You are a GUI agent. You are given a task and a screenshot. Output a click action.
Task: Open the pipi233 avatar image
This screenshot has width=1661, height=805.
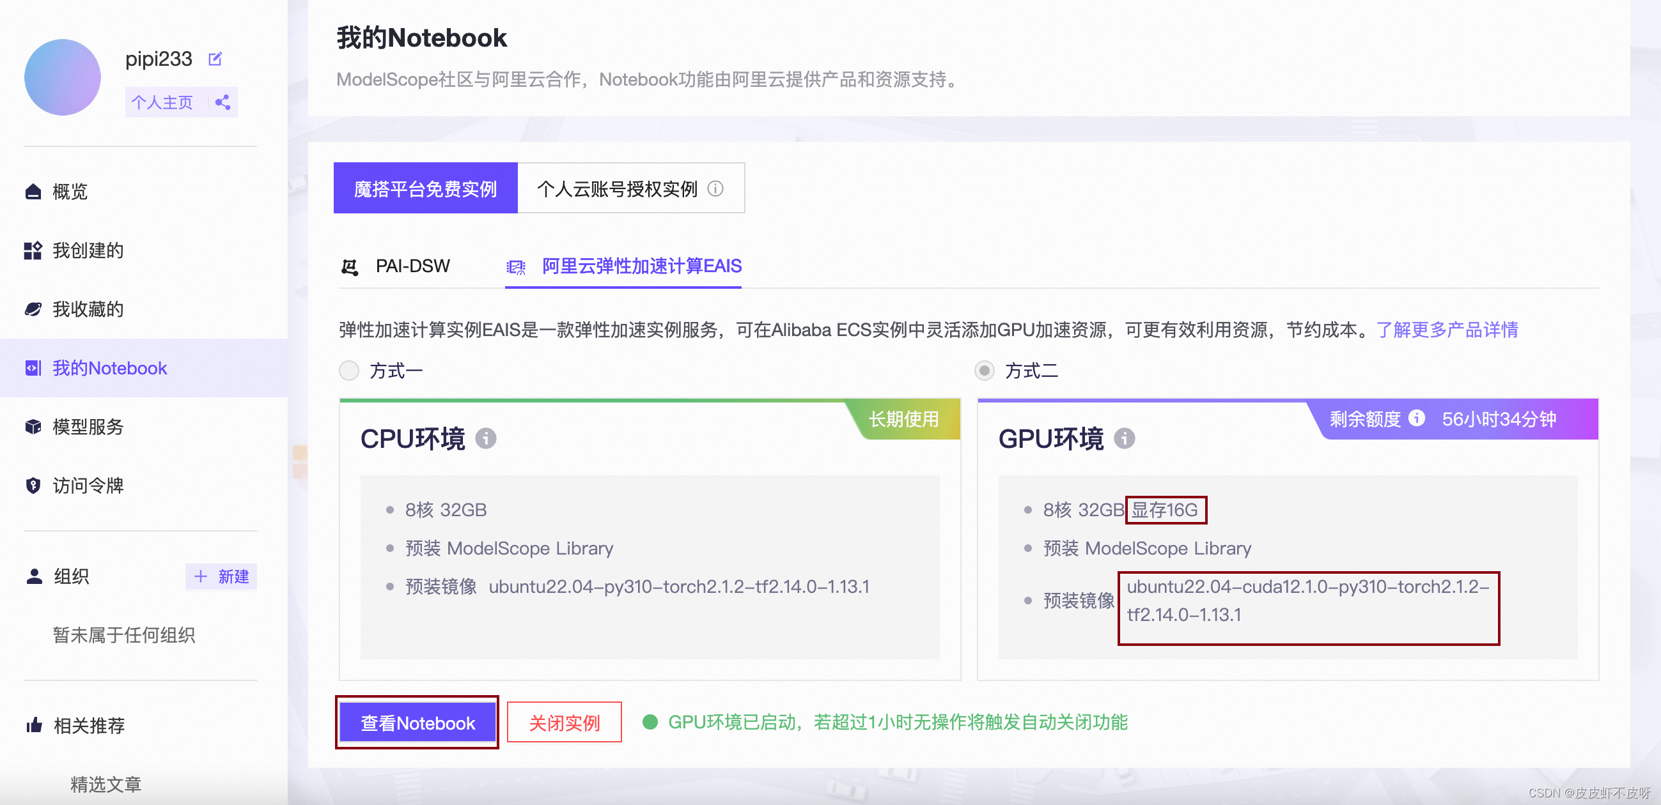pos(63,77)
